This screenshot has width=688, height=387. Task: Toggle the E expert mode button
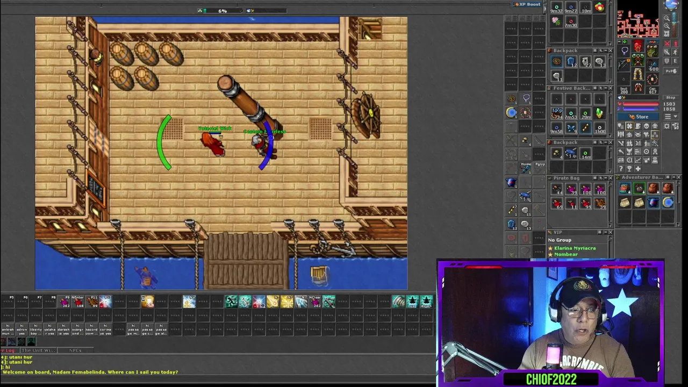(676, 61)
